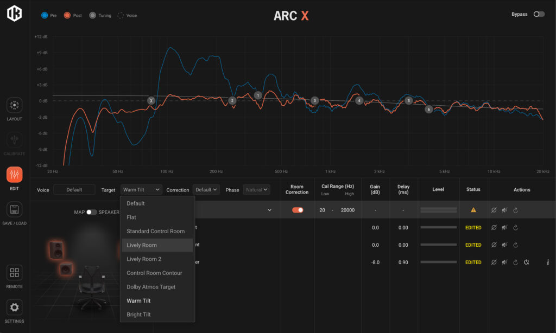Open the Save / Load panel

click(15, 212)
